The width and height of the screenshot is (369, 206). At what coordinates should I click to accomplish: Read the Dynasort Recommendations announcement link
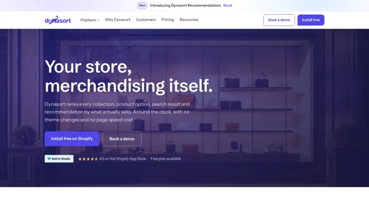228,6
